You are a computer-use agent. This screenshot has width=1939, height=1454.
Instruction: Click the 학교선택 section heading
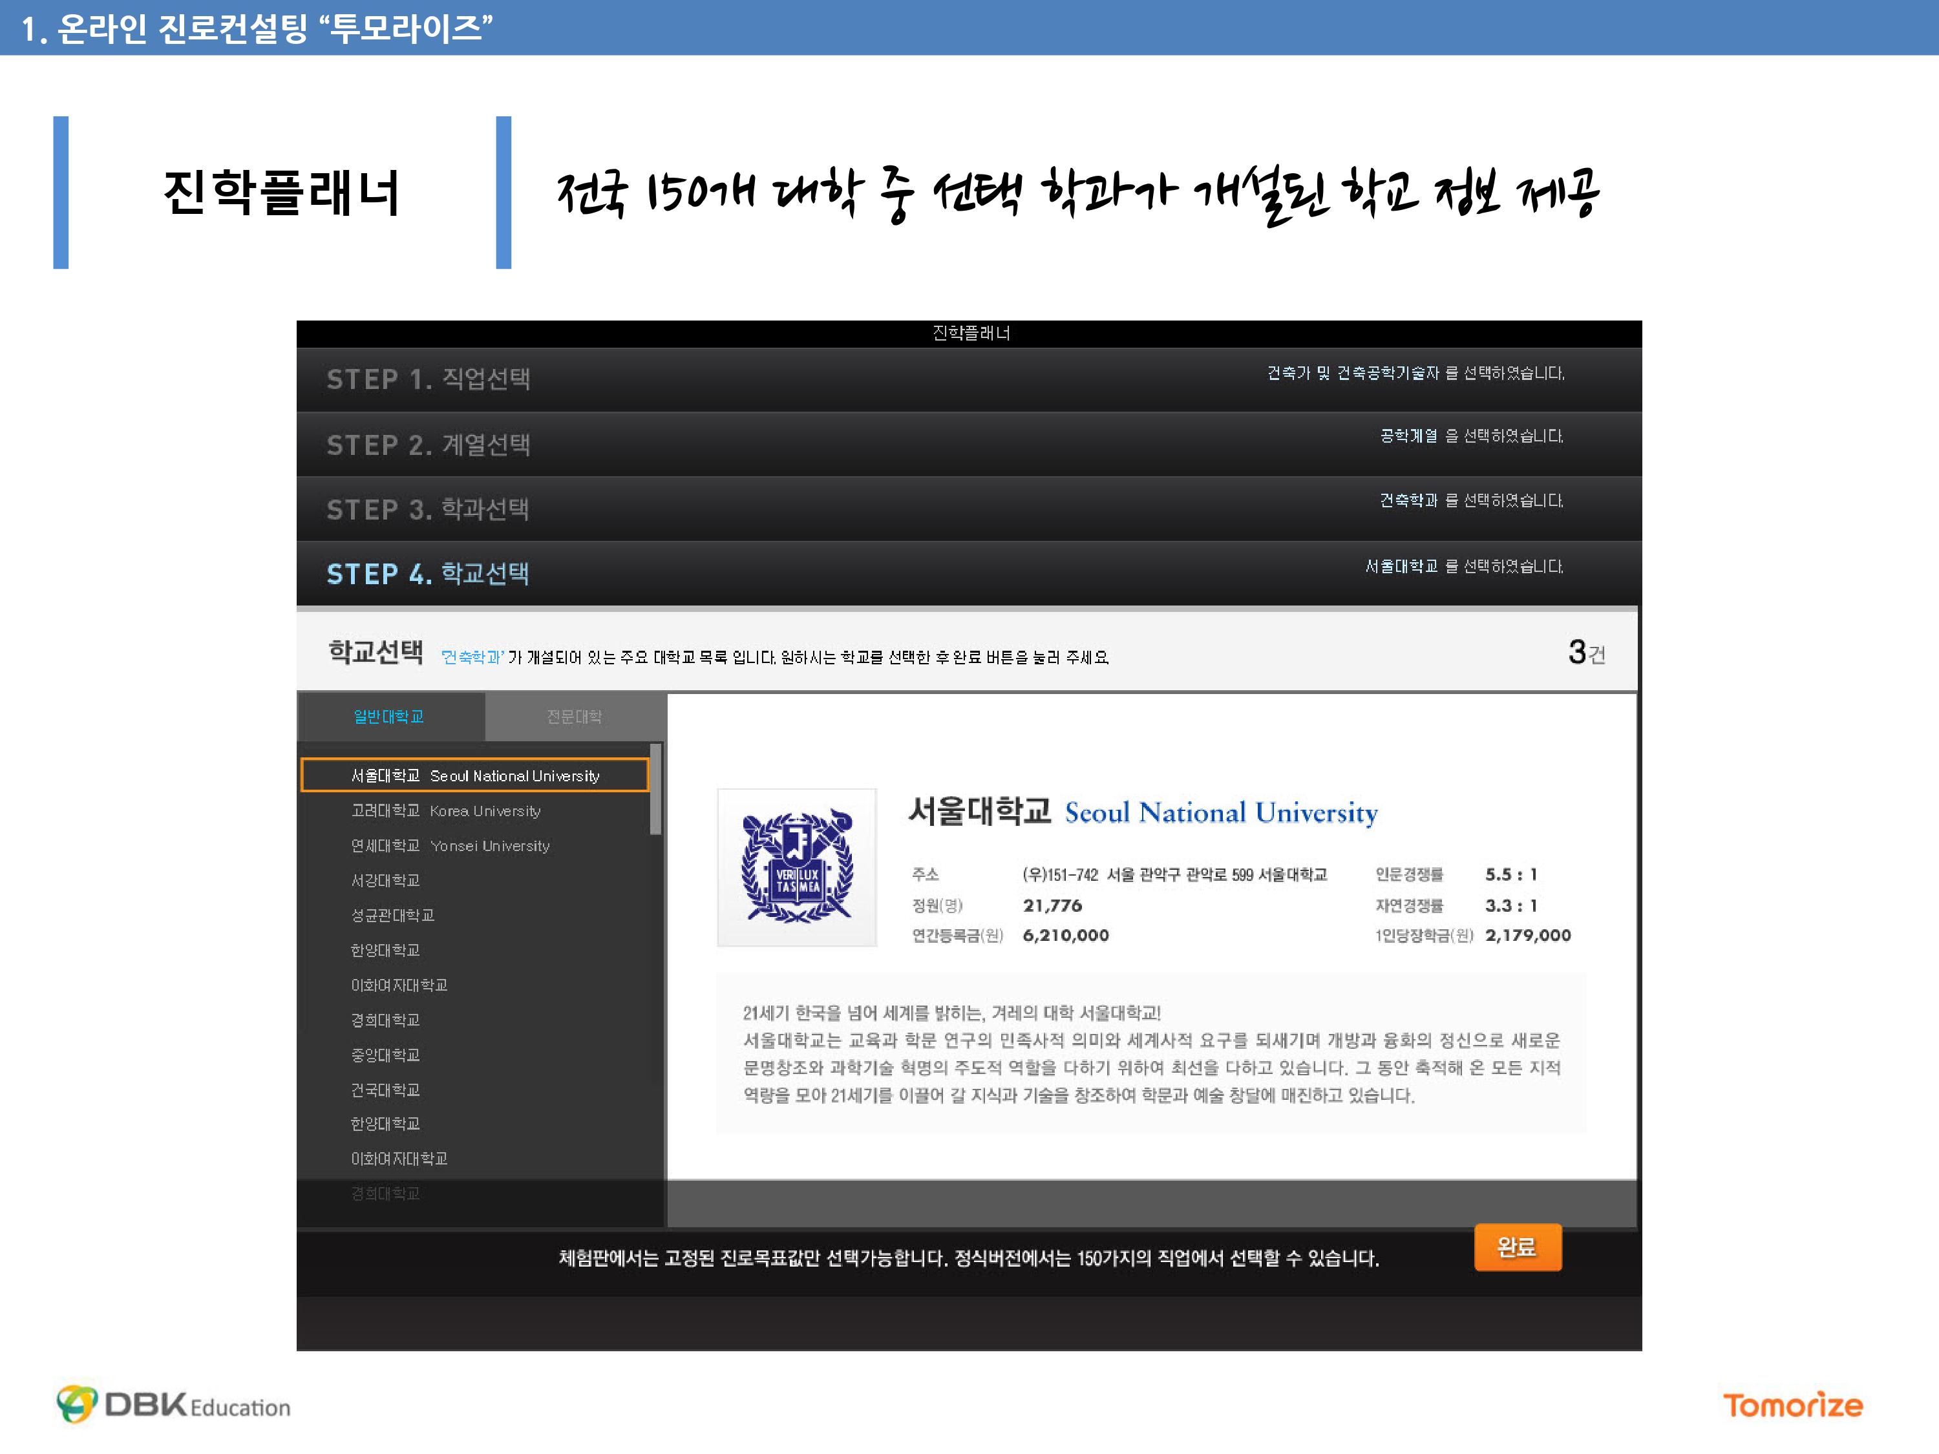[376, 652]
